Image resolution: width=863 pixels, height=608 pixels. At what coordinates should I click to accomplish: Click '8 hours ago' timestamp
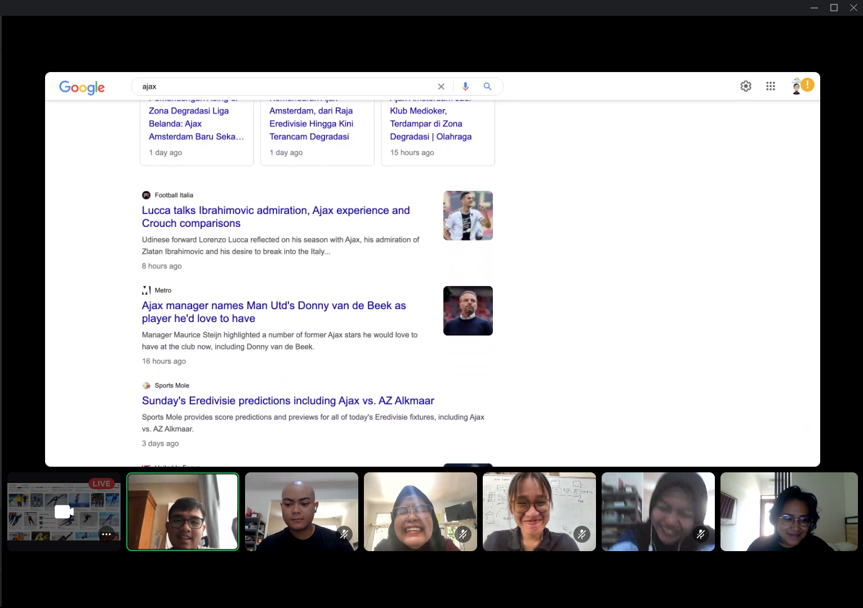click(x=162, y=266)
